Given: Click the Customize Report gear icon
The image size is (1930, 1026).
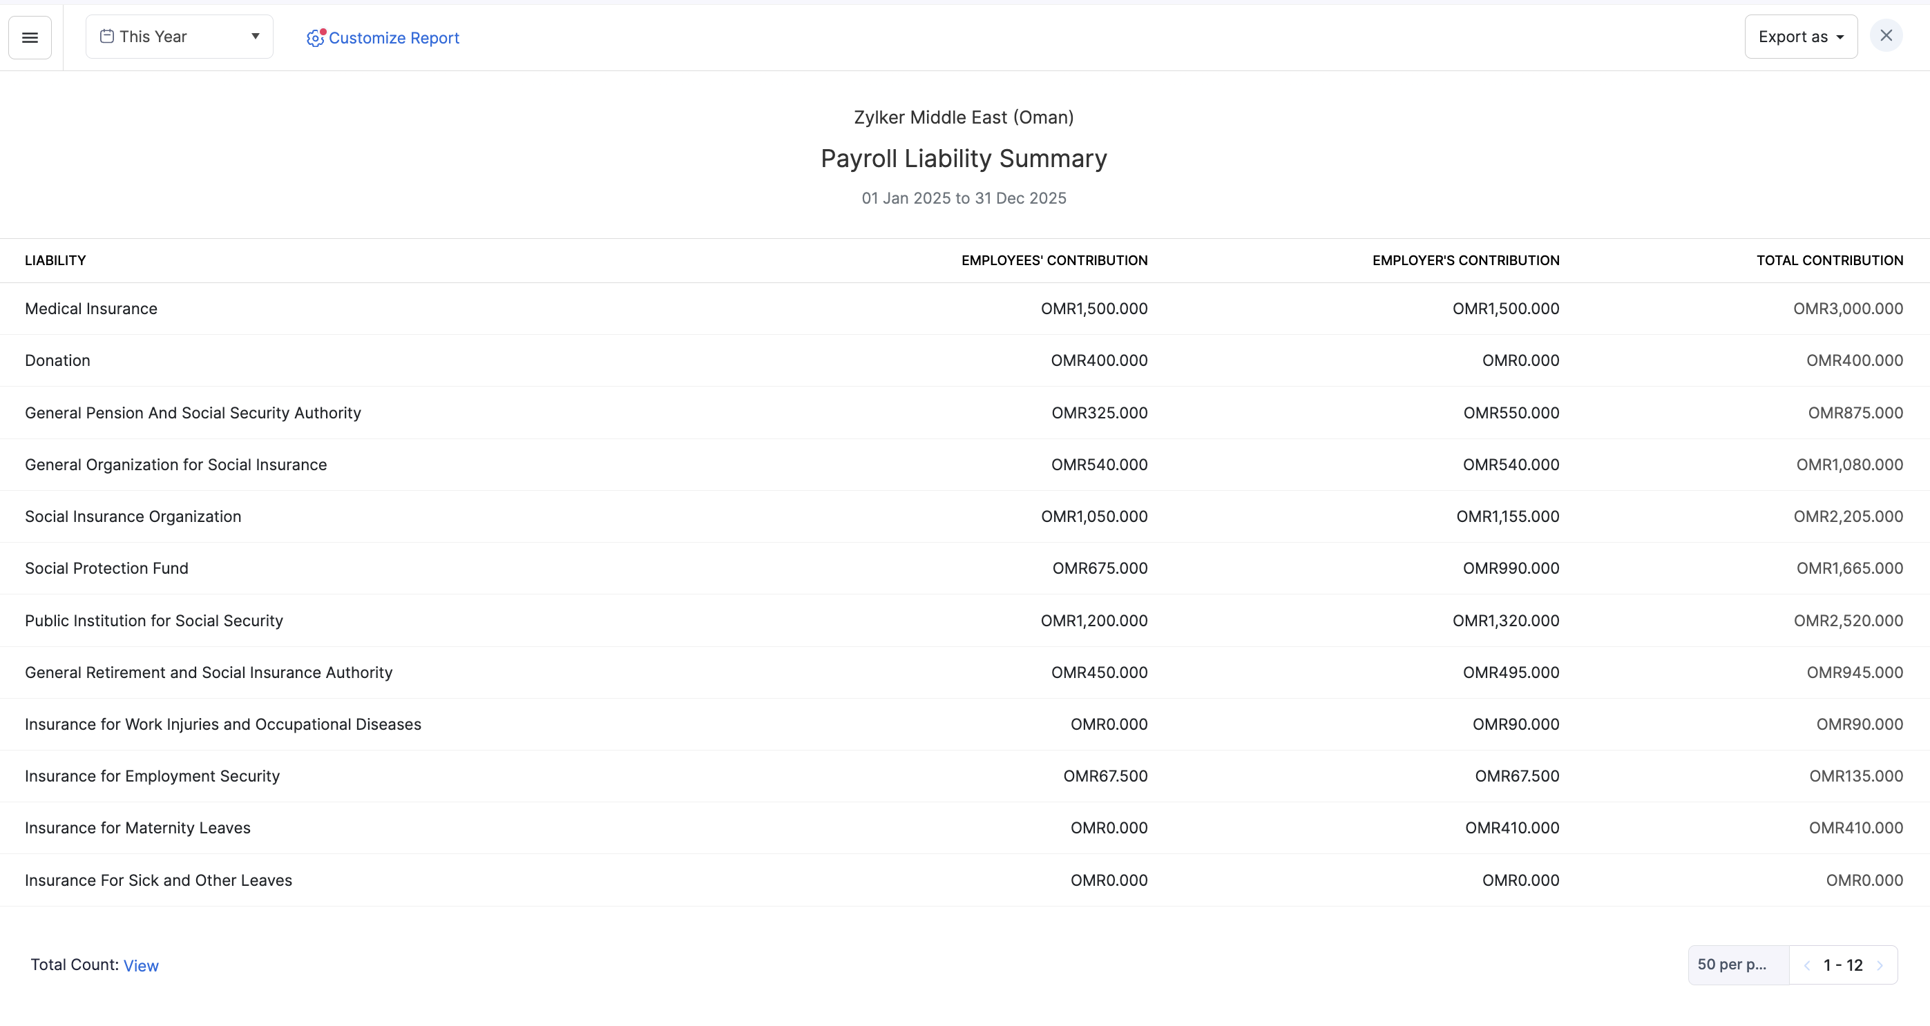Looking at the screenshot, I should click(316, 37).
